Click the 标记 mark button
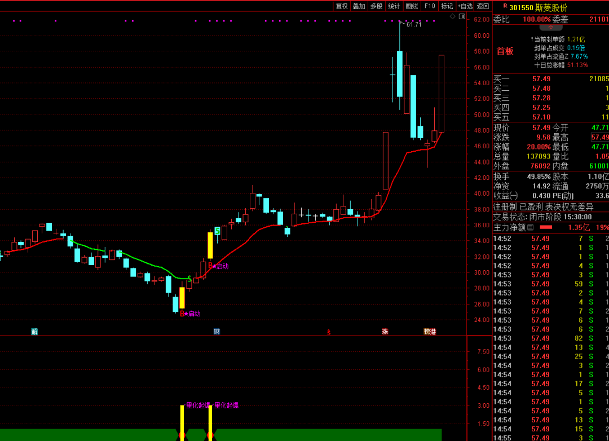The width and height of the screenshot is (609, 441). pyautogui.click(x=447, y=6)
